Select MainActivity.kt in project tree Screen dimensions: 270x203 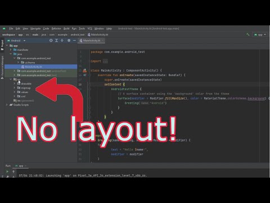coord(40,67)
